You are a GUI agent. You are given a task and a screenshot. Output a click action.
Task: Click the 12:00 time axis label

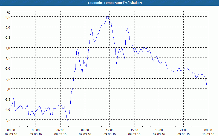[110, 130]
